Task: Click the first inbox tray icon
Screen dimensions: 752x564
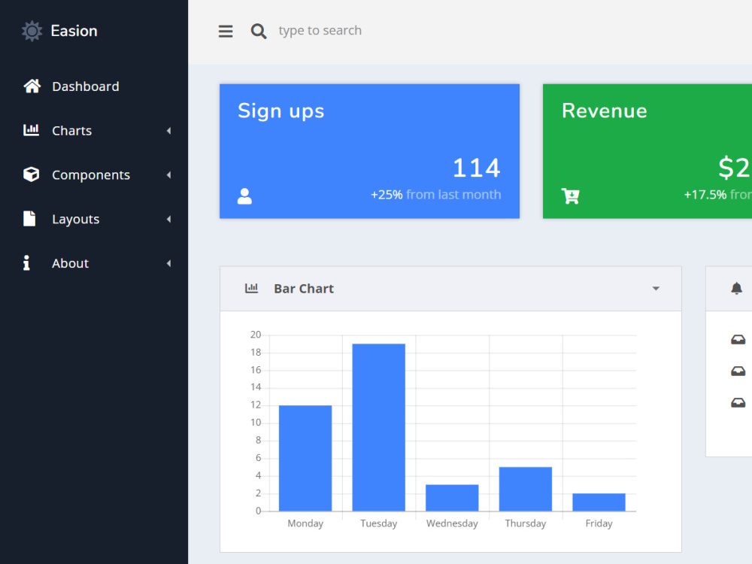Action: [738, 340]
